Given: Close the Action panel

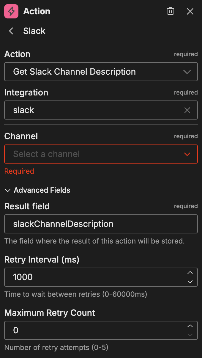Looking at the screenshot, I should (x=190, y=11).
